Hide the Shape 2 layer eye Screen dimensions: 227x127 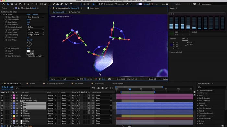[x=2, y=95]
